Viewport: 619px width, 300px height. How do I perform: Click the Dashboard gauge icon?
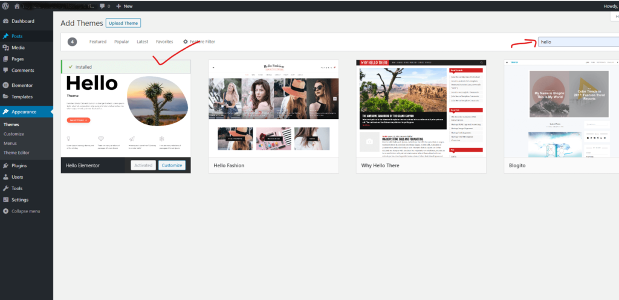pyautogui.click(x=5, y=21)
